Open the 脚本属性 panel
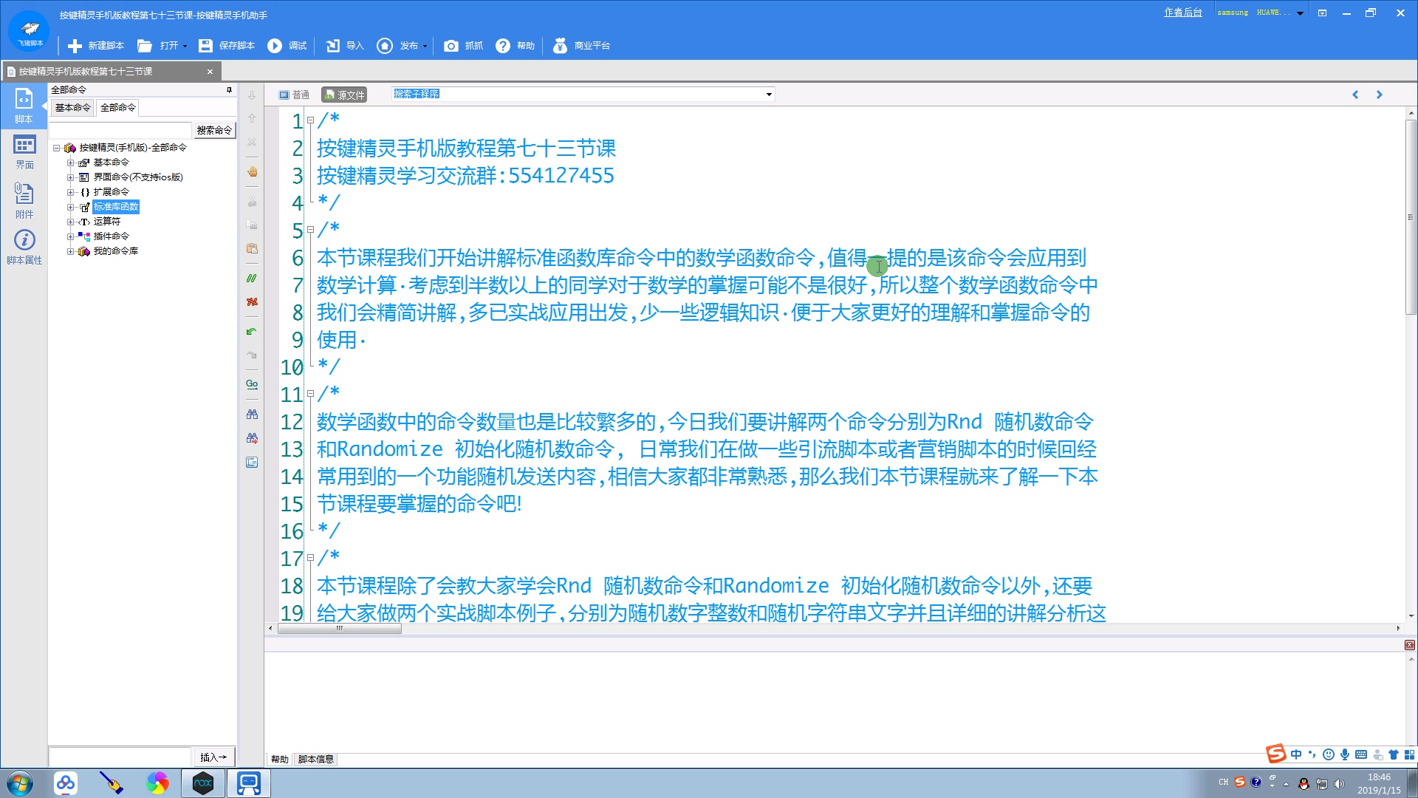 pos(24,248)
